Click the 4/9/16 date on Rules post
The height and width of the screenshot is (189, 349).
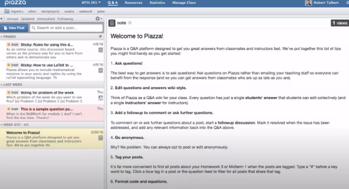[98, 44]
